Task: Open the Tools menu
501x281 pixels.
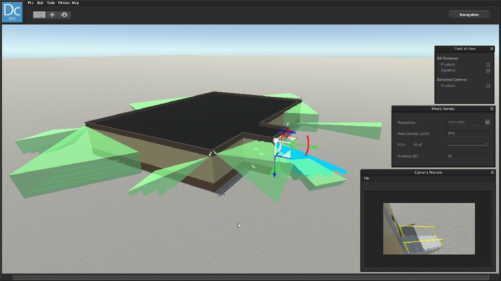Action: click(51, 3)
